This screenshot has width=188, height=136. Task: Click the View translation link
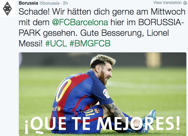[167, 3]
